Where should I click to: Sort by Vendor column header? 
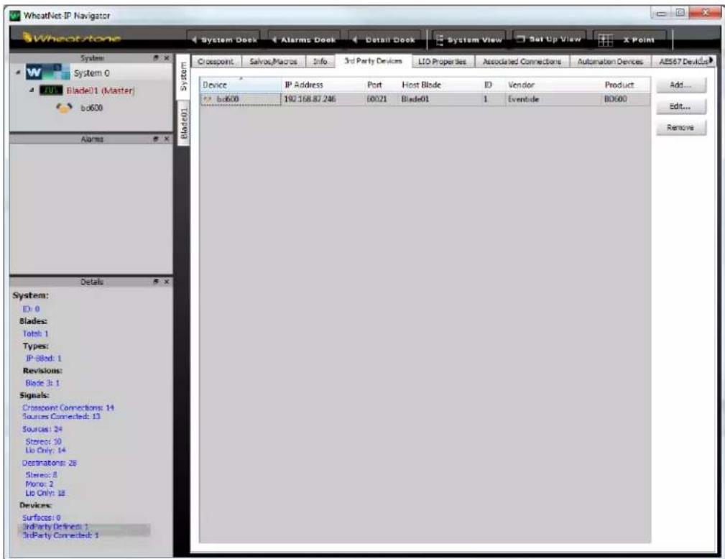[x=553, y=85]
